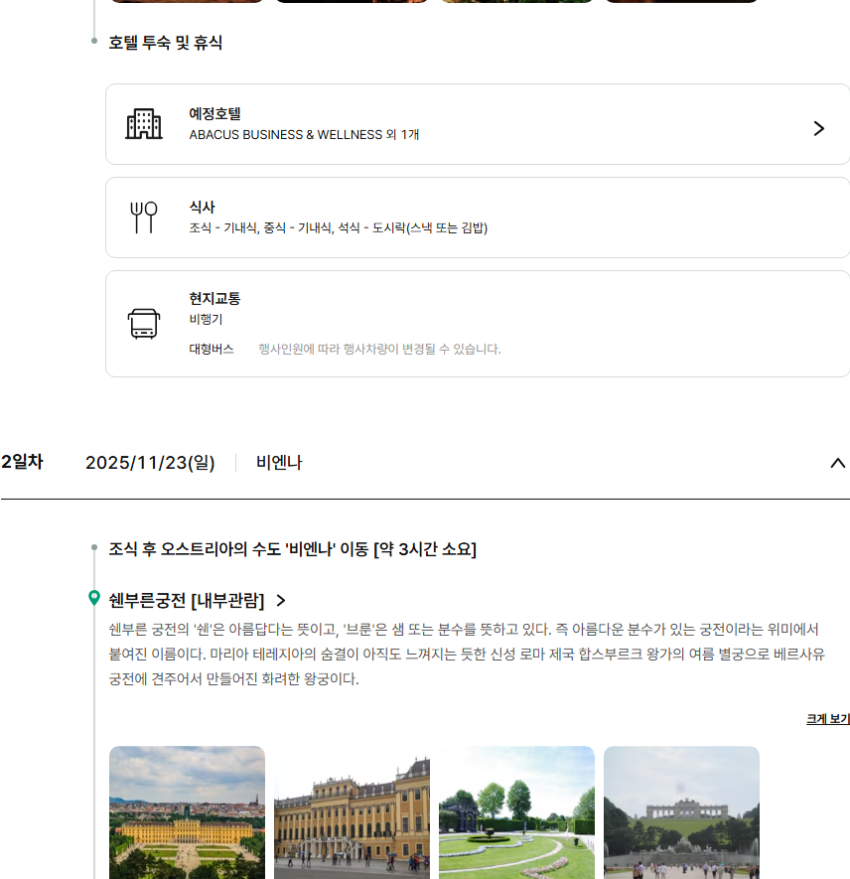
Task: Click the 대형버스 transport label
Action: 212,349
